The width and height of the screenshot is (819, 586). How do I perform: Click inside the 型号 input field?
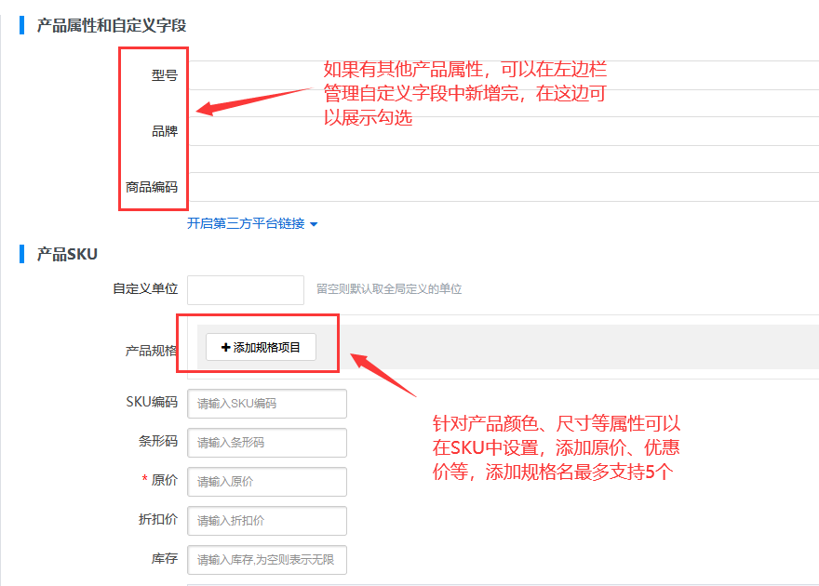(503, 75)
